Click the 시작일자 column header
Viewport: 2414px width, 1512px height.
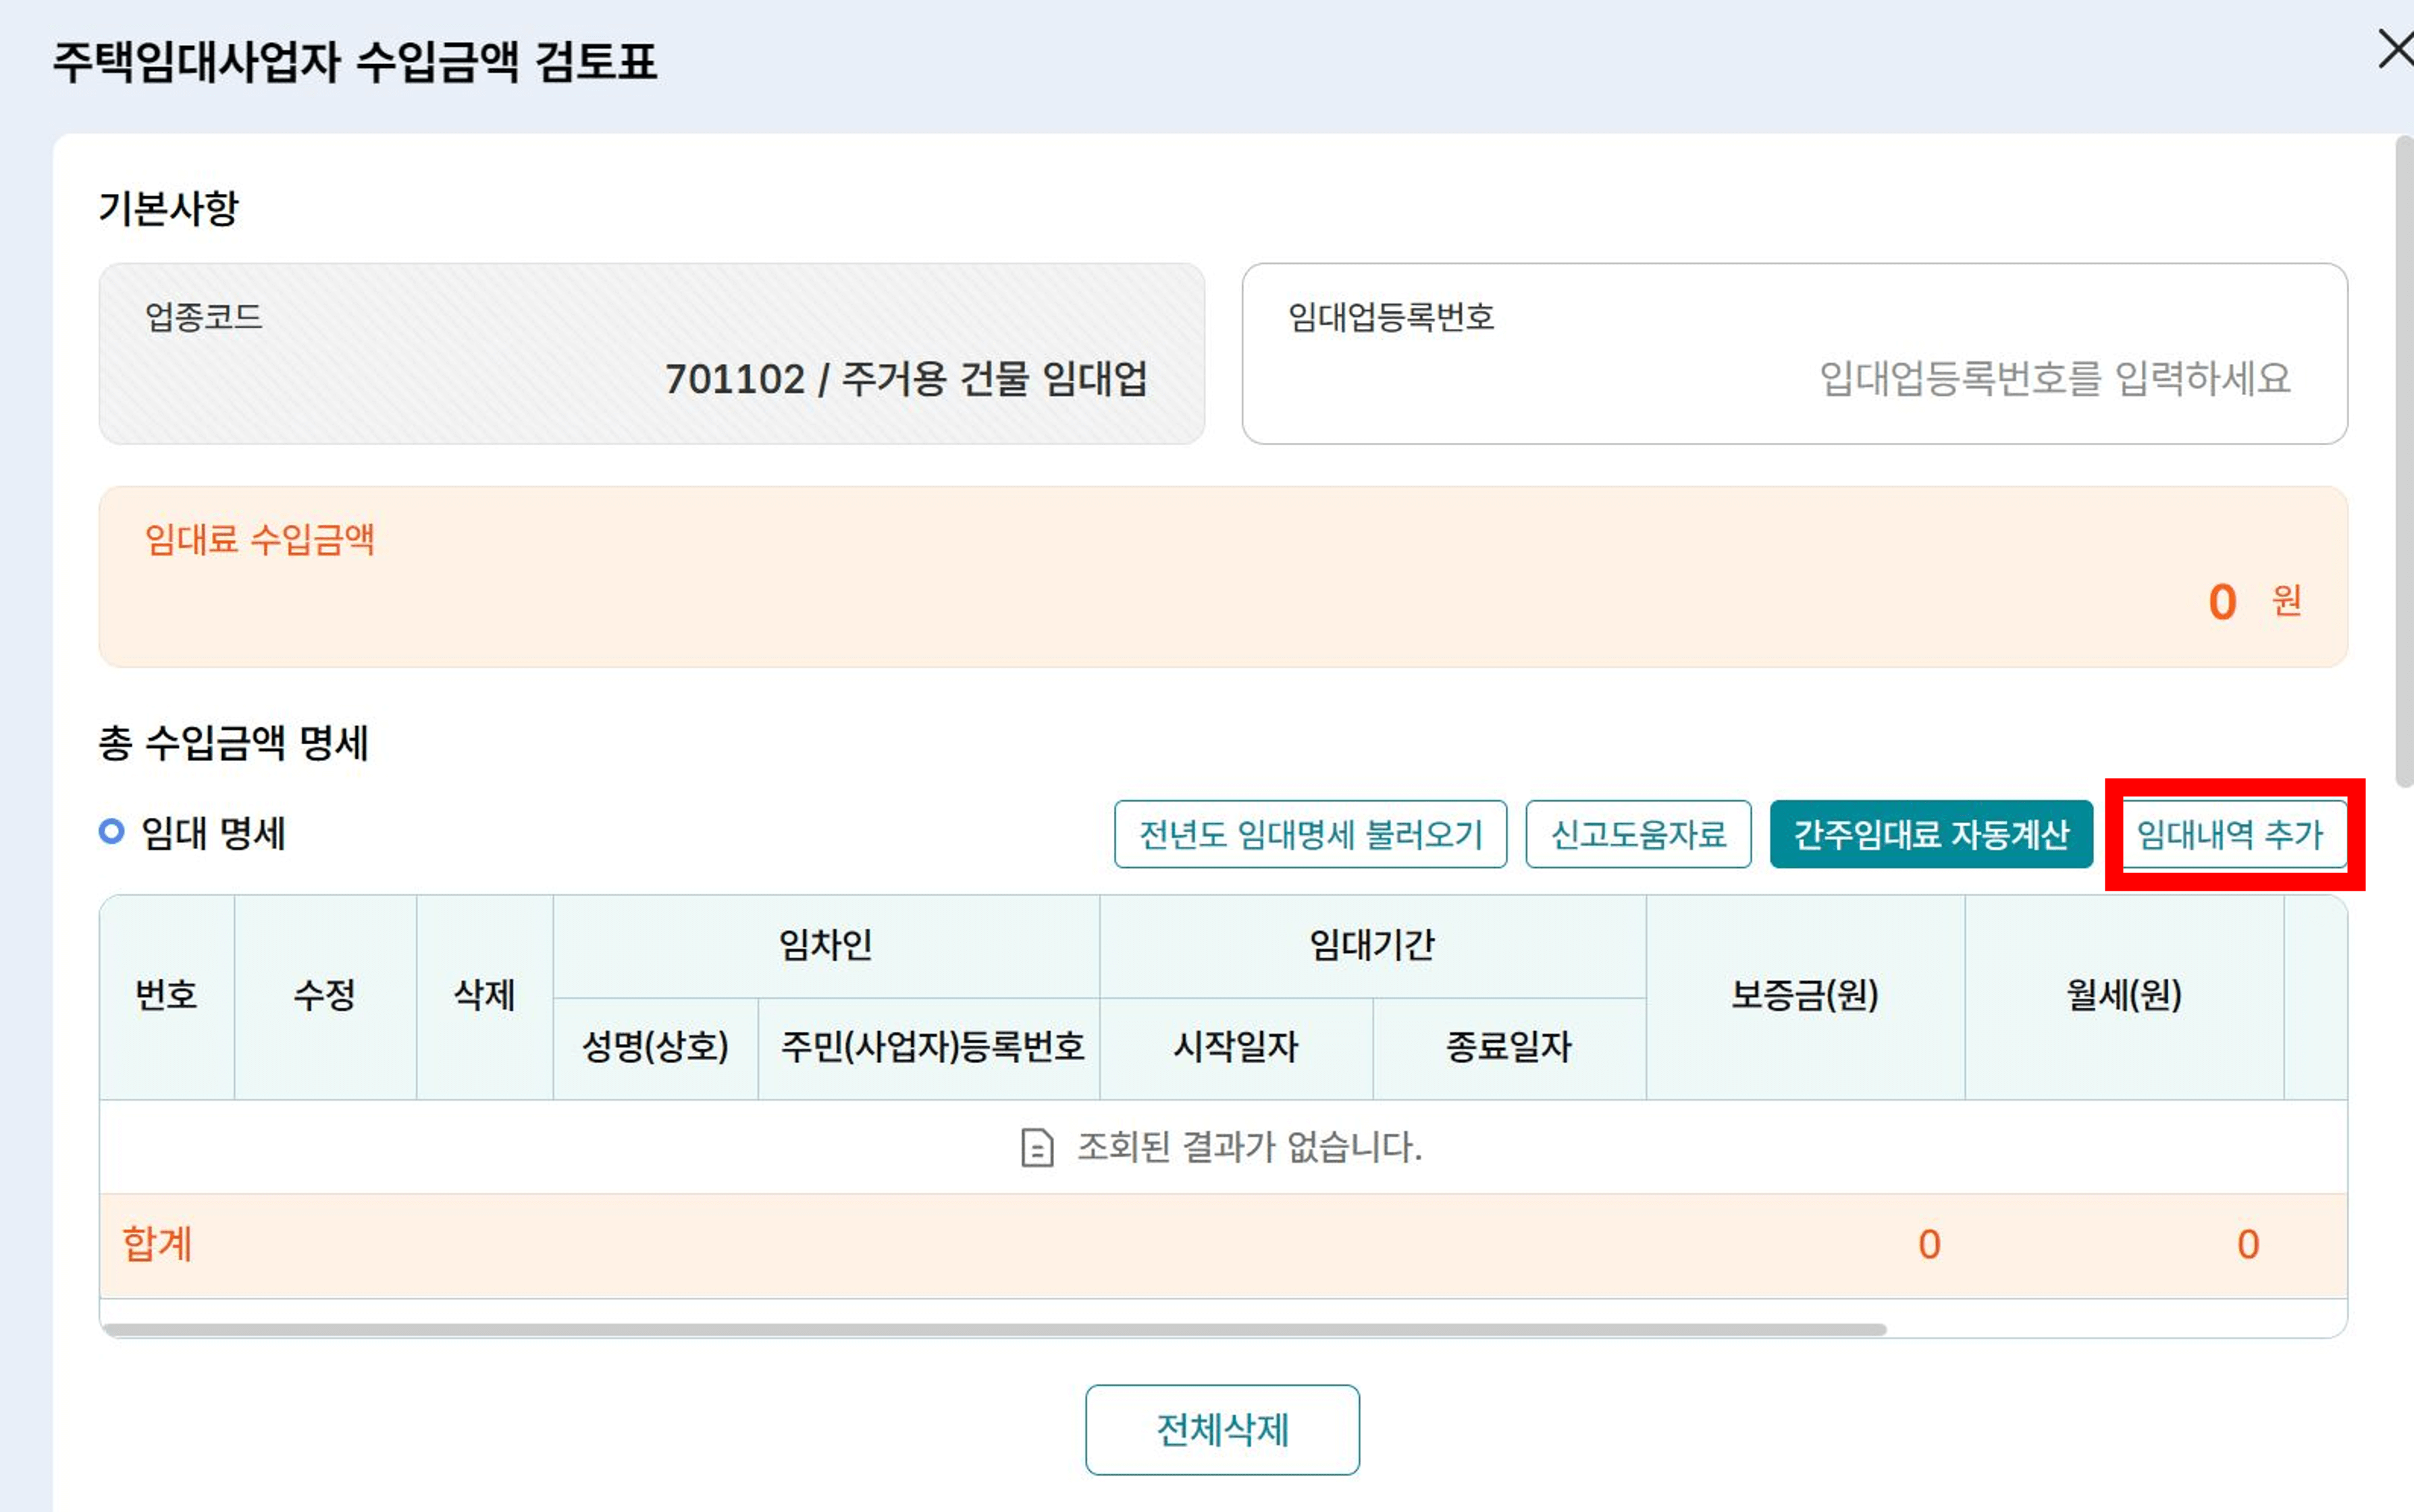click(1236, 1047)
